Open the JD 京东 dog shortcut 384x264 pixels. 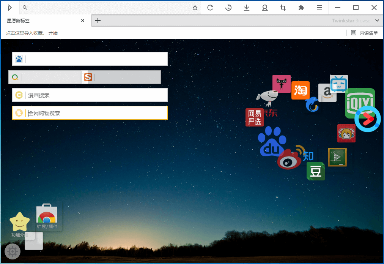(268, 98)
